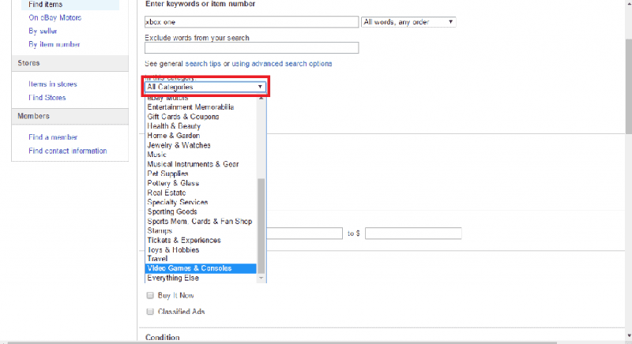Select Toys & Hobbies category
Viewport: 632px width, 344px height.
(x=201, y=250)
